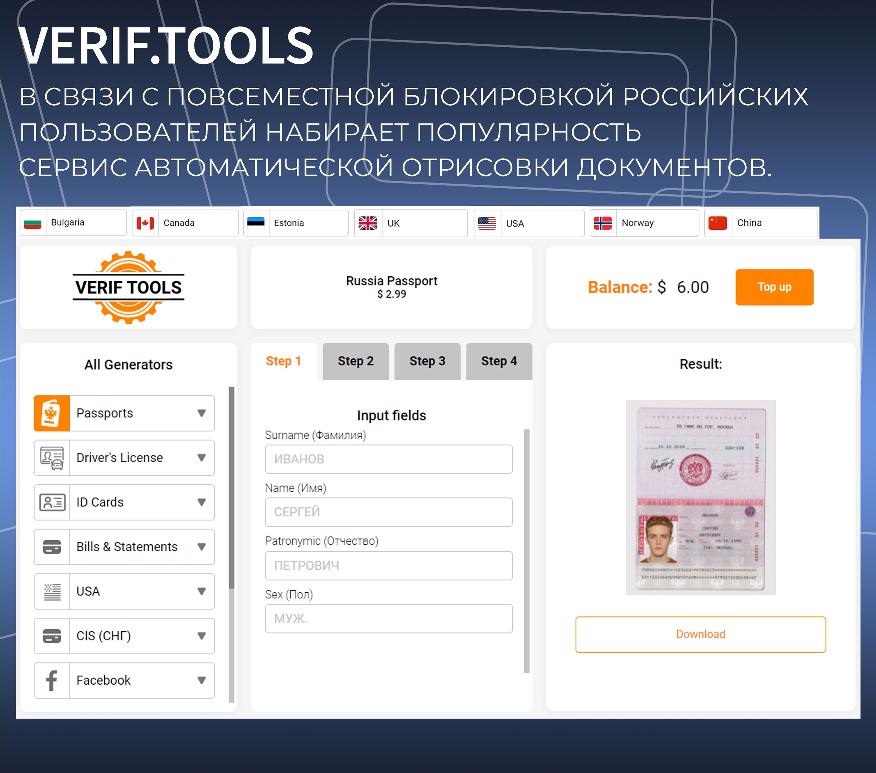This screenshot has width=876, height=773.
Task: Select the China country label
Action: click(749, 223)
